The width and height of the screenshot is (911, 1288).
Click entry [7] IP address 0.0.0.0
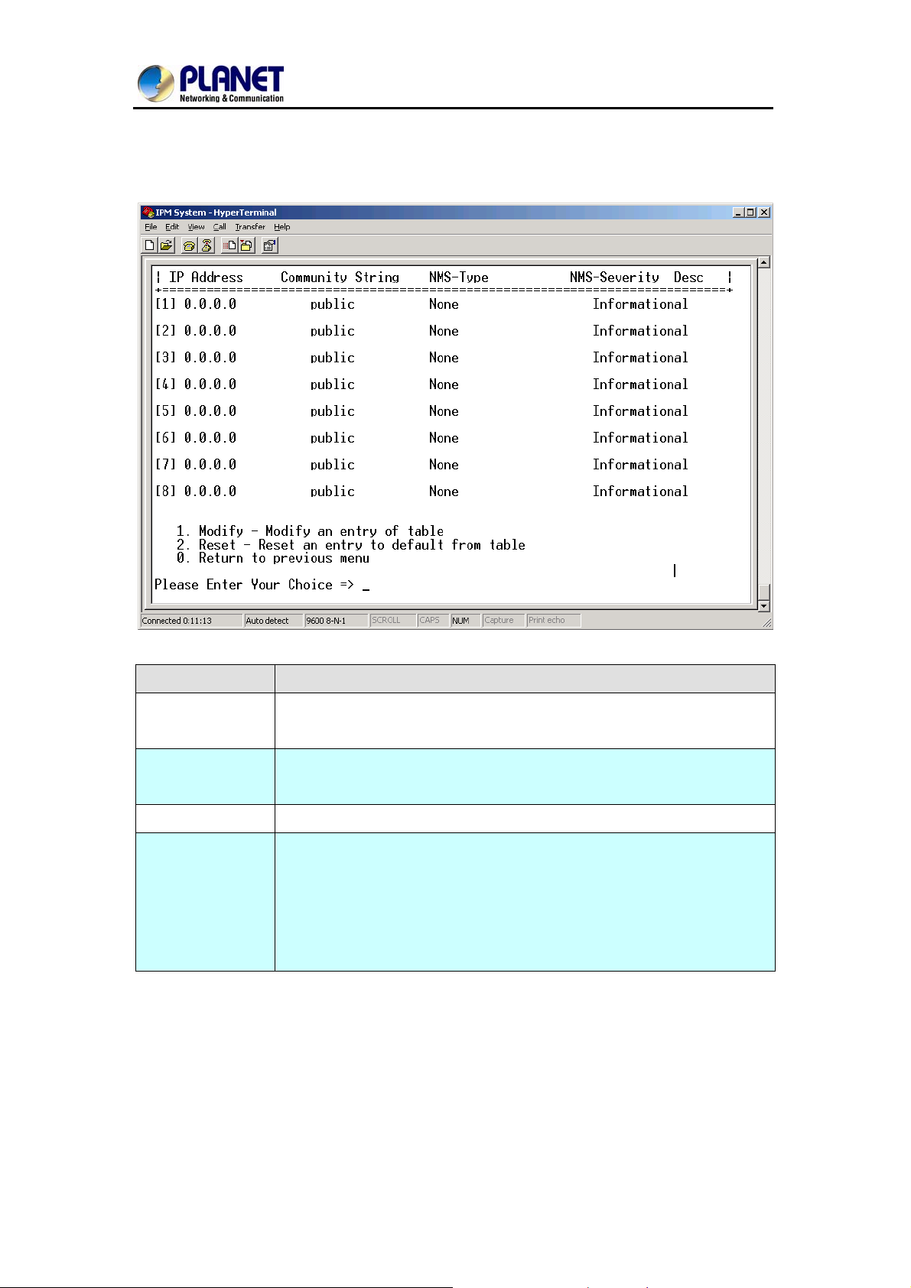[x=210, y=465]
